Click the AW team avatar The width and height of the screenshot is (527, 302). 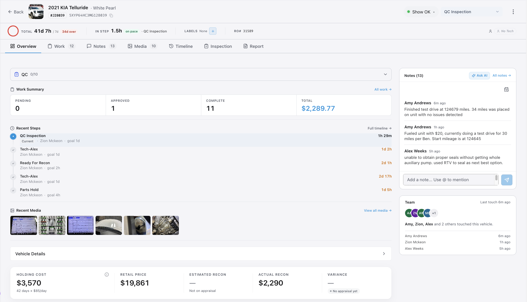(x=421, y=213)
